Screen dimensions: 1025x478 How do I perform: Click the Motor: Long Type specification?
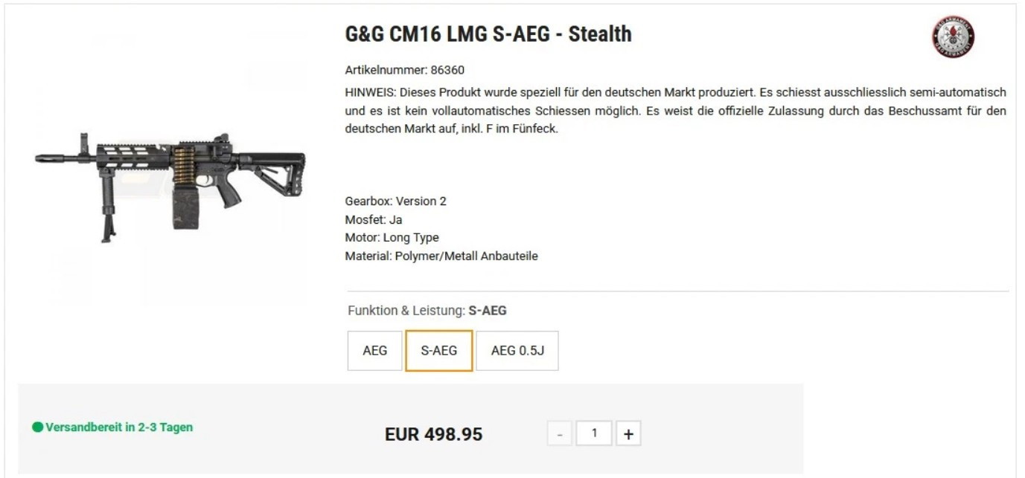(392, 238)
